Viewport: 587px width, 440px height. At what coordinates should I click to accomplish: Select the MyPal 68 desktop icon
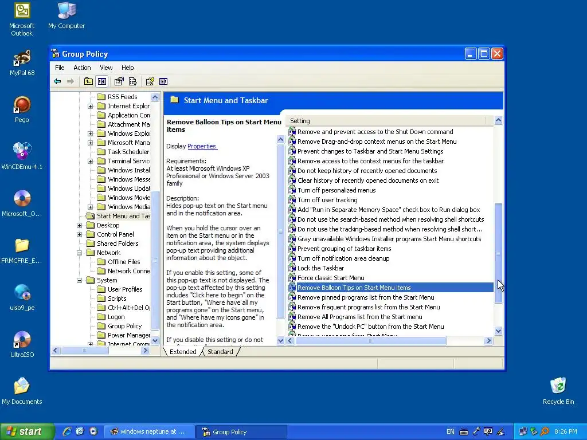(22, 63)
